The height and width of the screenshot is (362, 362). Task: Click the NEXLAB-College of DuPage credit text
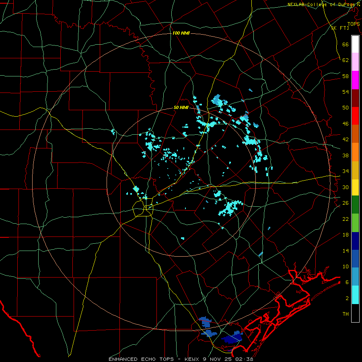click(x=323, y=4)
